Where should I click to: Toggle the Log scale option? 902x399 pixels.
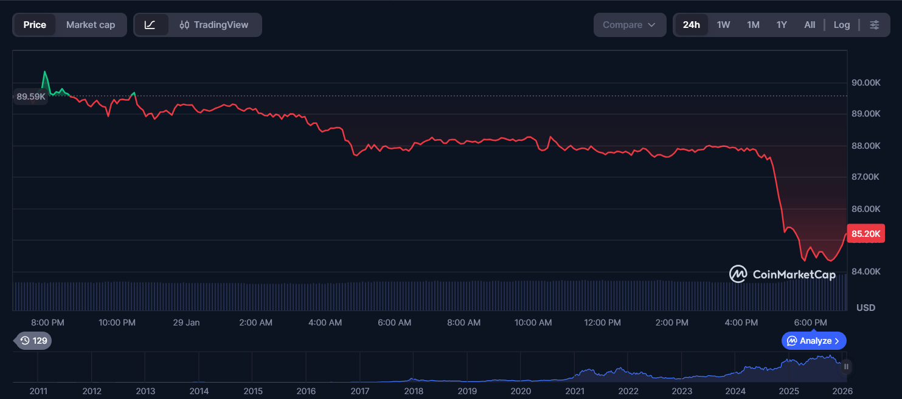[x=842, y=25]
